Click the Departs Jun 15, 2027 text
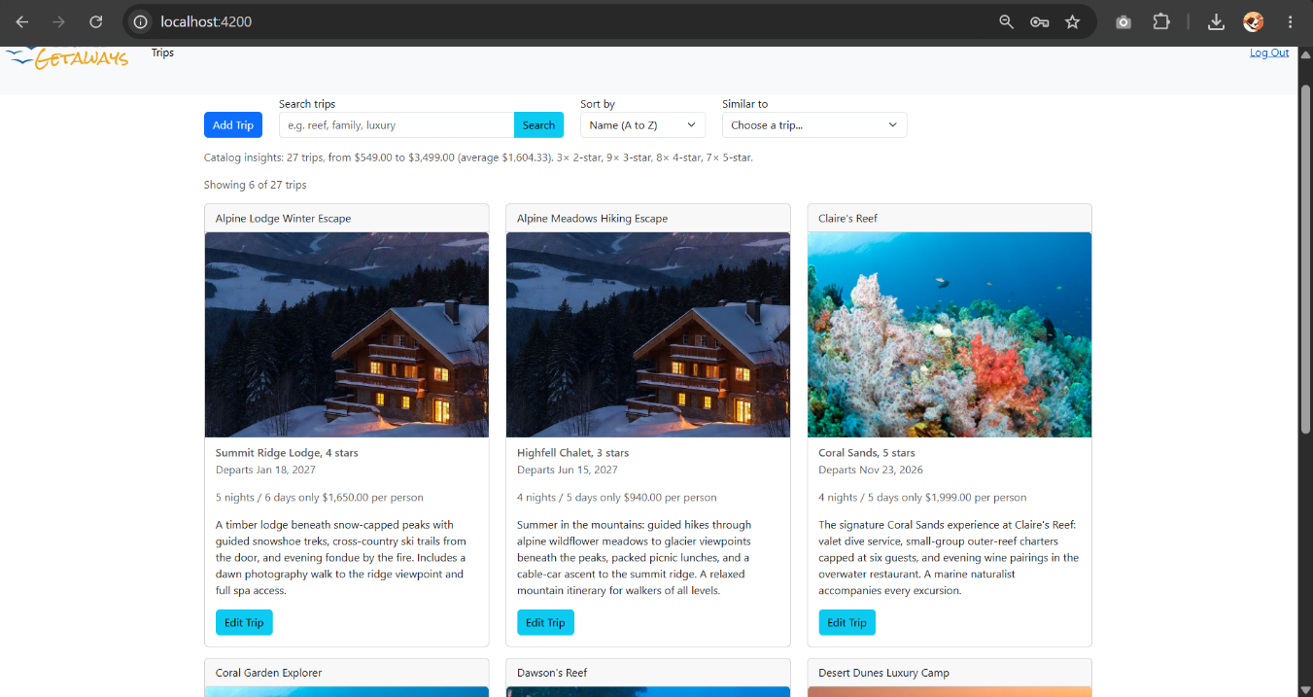Viewport: 1313px width, 697px height. click(568, 470)
